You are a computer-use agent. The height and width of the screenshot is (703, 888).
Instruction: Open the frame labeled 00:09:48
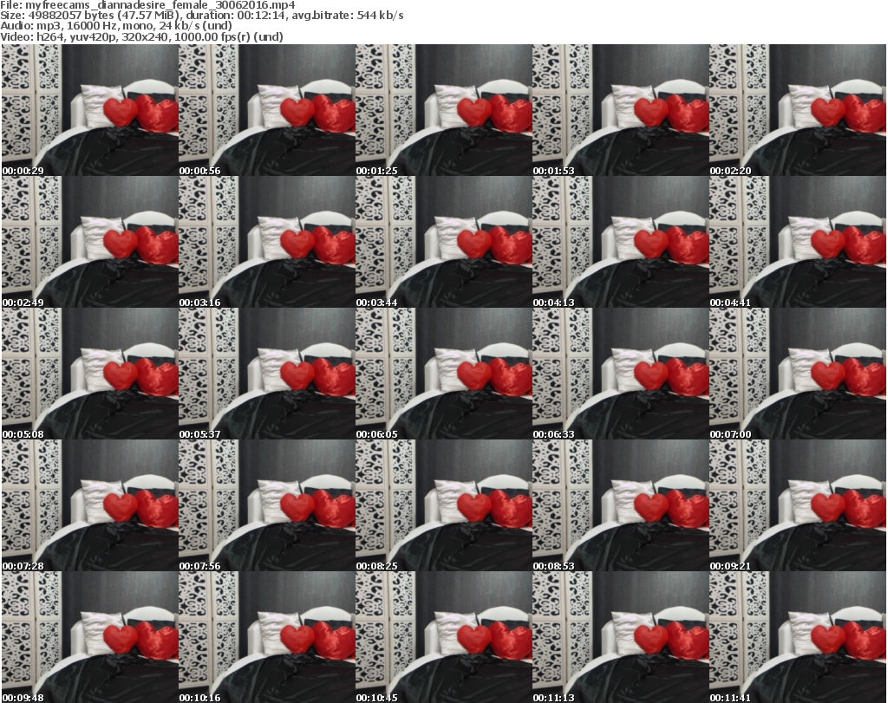89,637
